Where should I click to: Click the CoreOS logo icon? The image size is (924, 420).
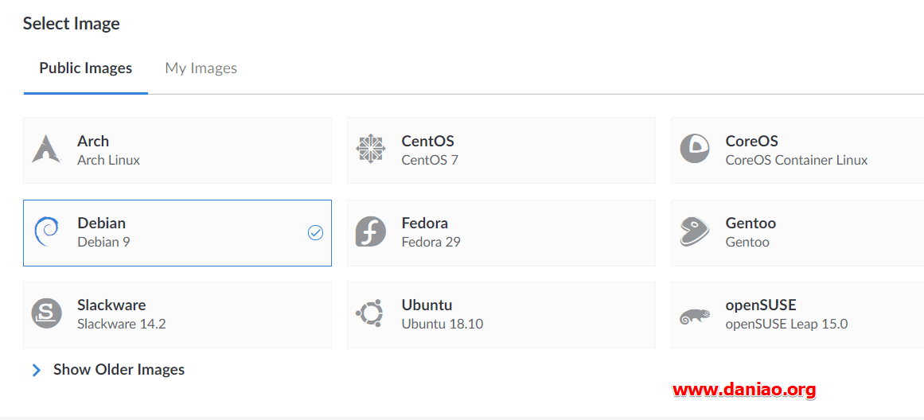point(694,150)
